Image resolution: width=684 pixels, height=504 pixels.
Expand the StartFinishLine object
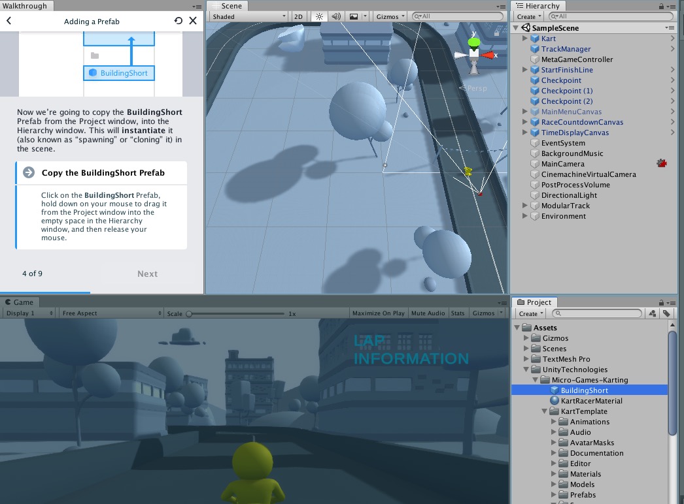525,70
